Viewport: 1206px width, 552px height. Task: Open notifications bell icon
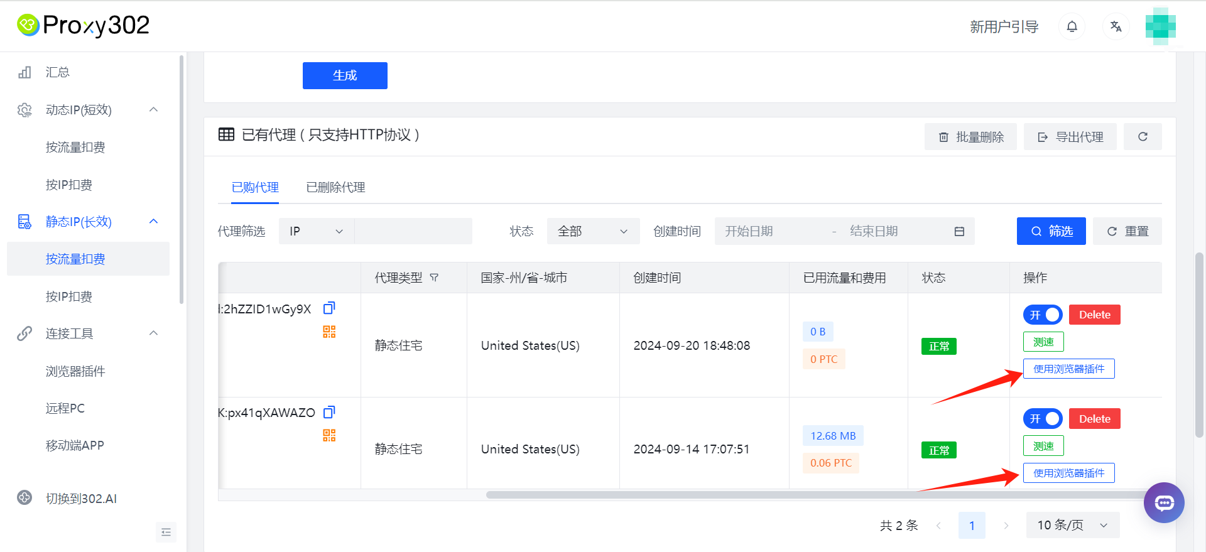[x=1072, y=26]
